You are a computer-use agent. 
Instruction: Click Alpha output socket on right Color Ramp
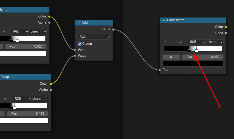click(x=226, y=33)
